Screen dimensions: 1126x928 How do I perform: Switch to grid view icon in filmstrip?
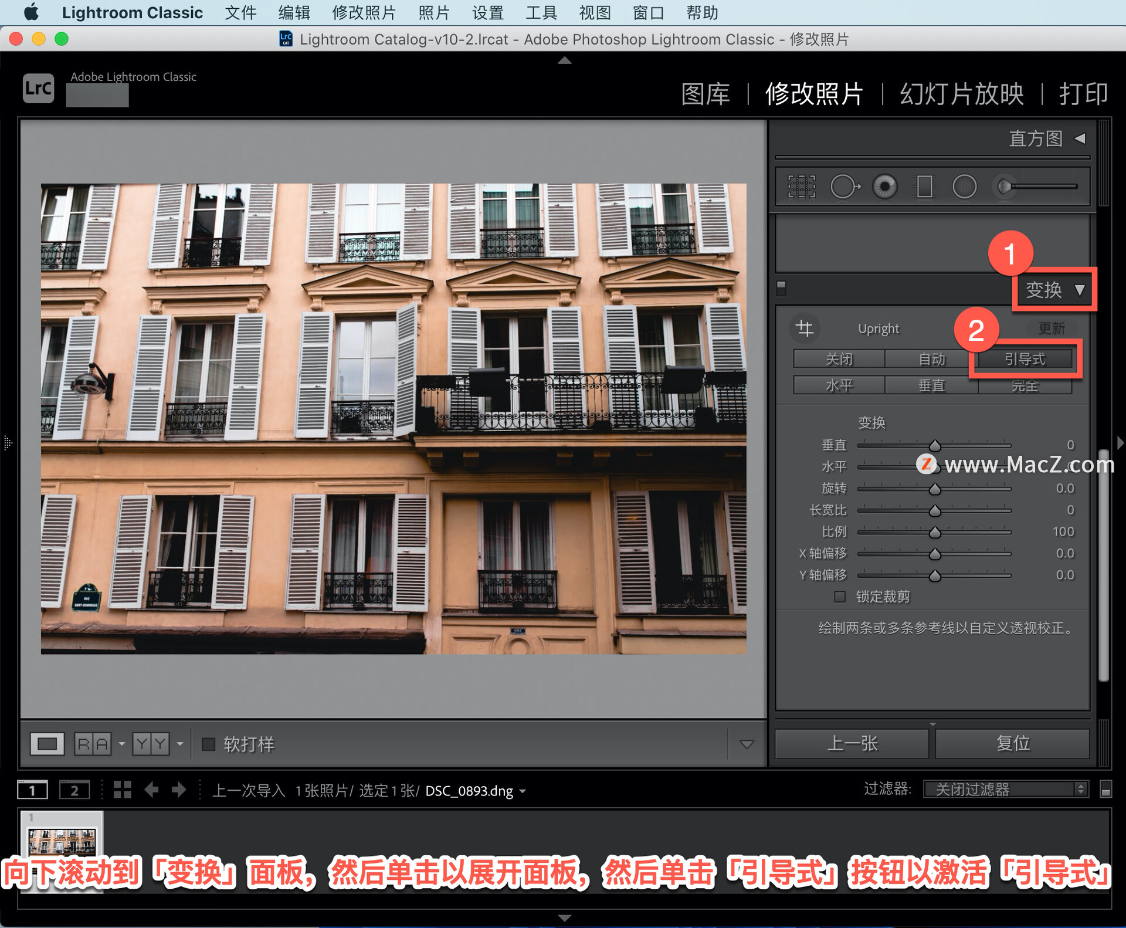click(x=122, y=790)
